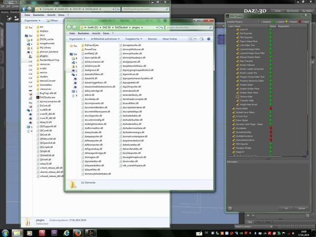Click Tips tab button in DAZ Studio
This screenshot has width=316, height=237.
pos(250,222)
